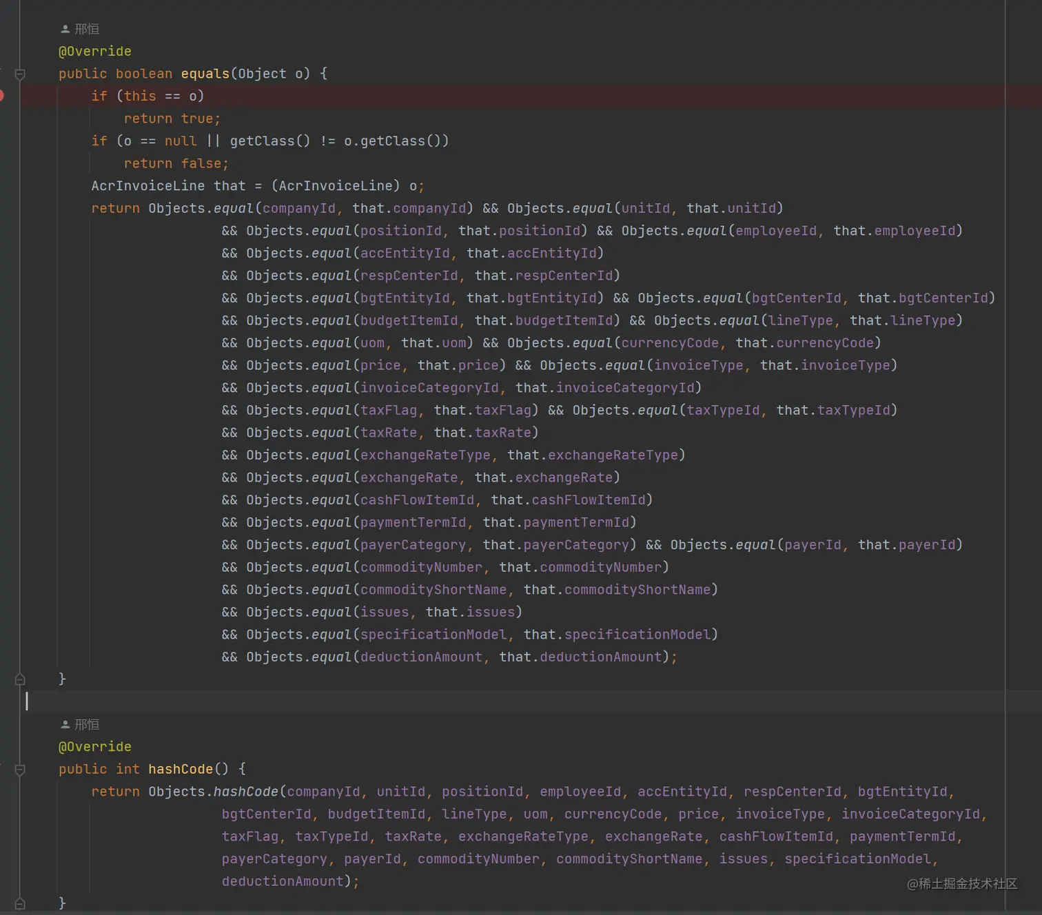Click 'that.taxRate' in the equals comparison
The image size is (1042, 915).
coord(482,433)
